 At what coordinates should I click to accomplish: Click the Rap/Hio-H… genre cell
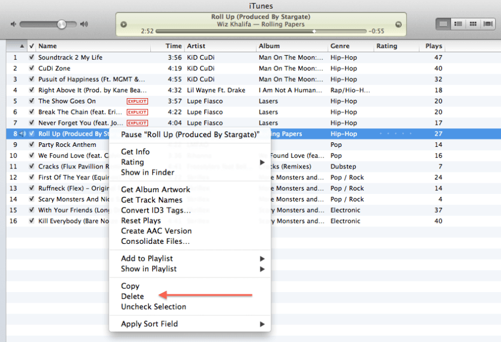point(350,90)
